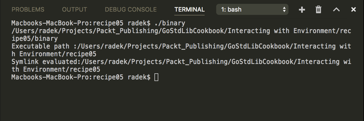Click the up-down arrows on bash selector

[284, 10]
